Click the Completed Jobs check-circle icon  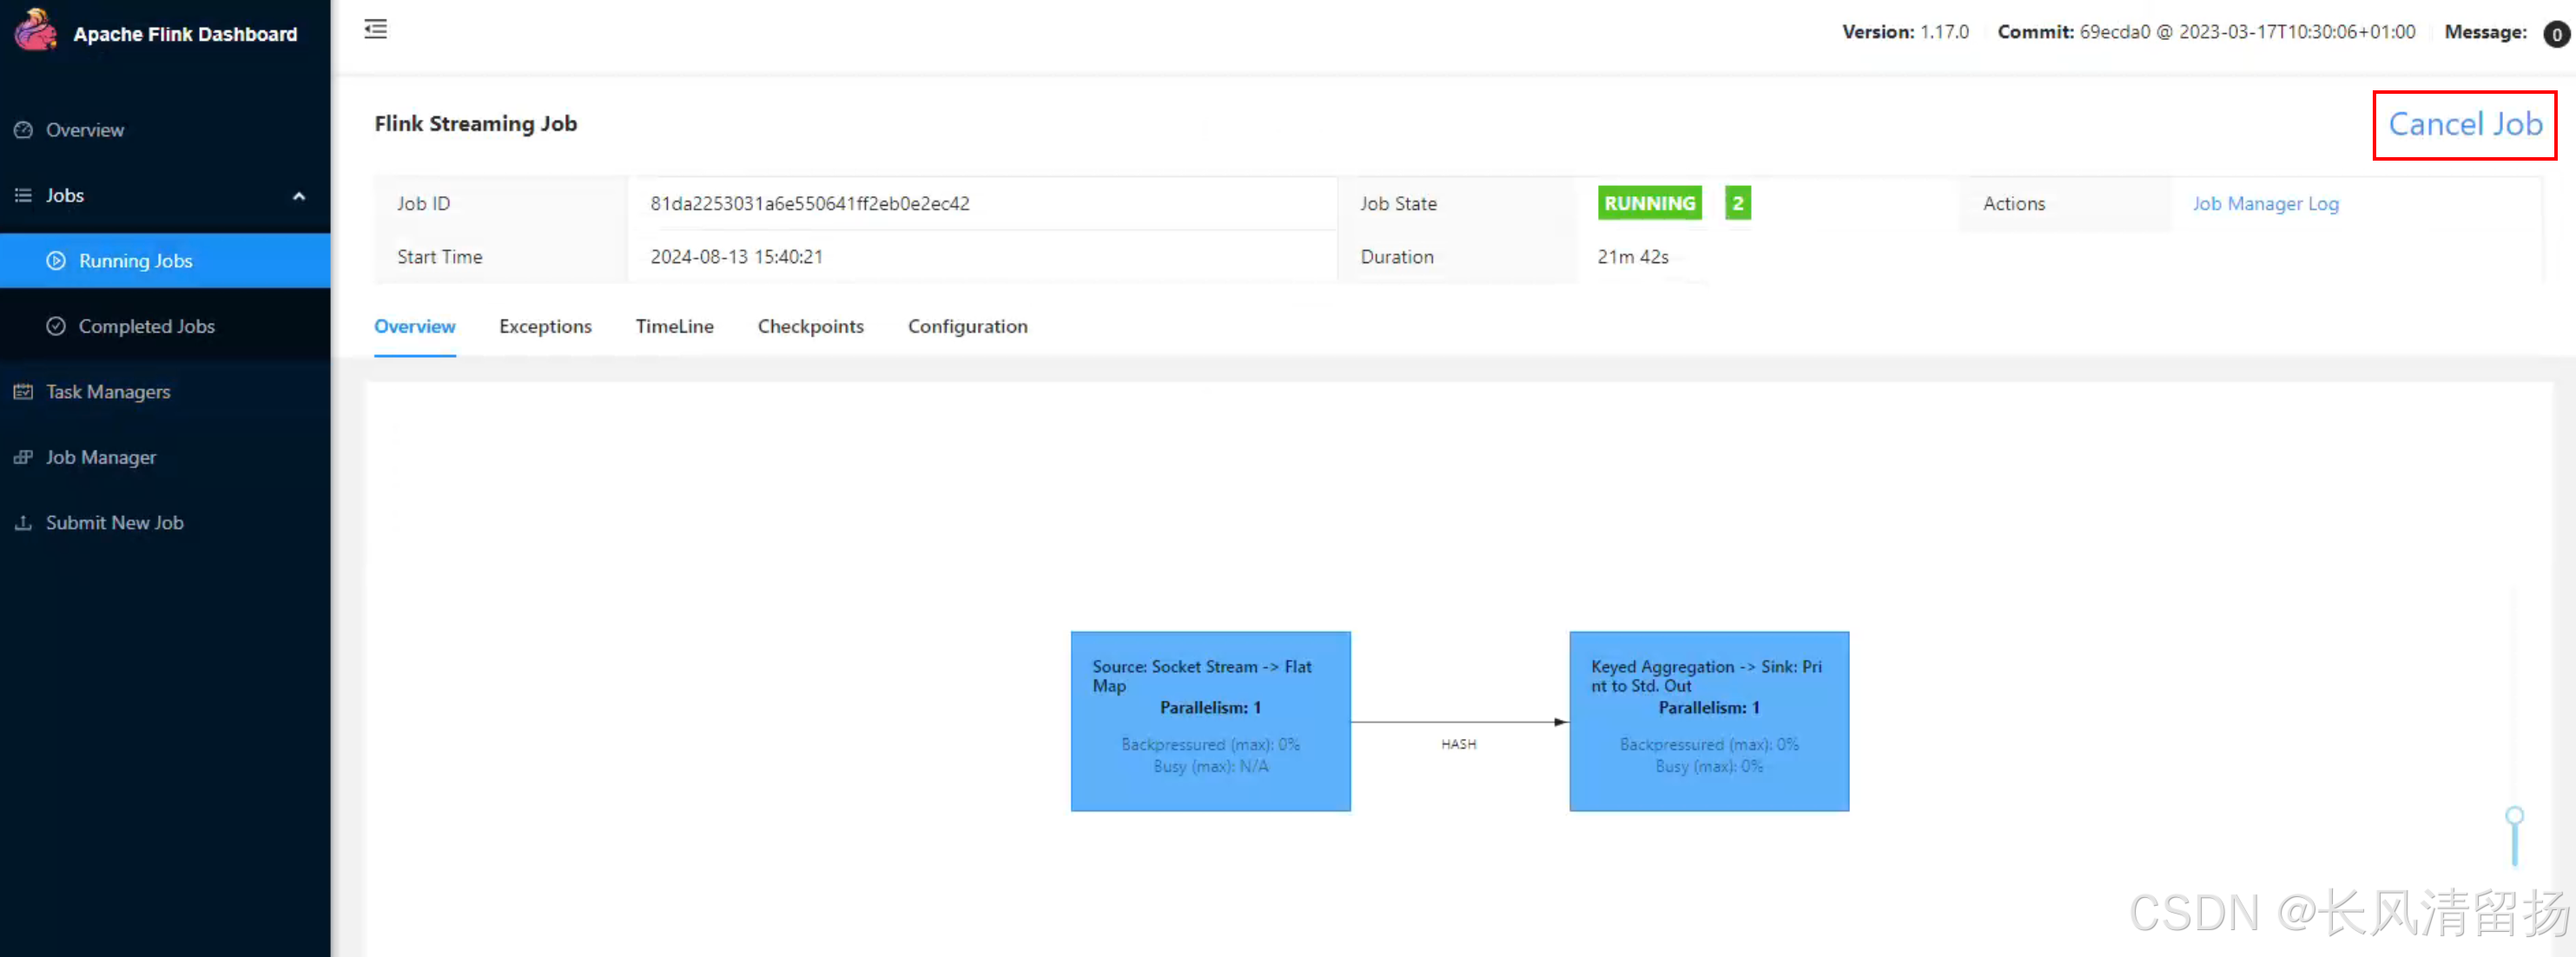[56, 326]
